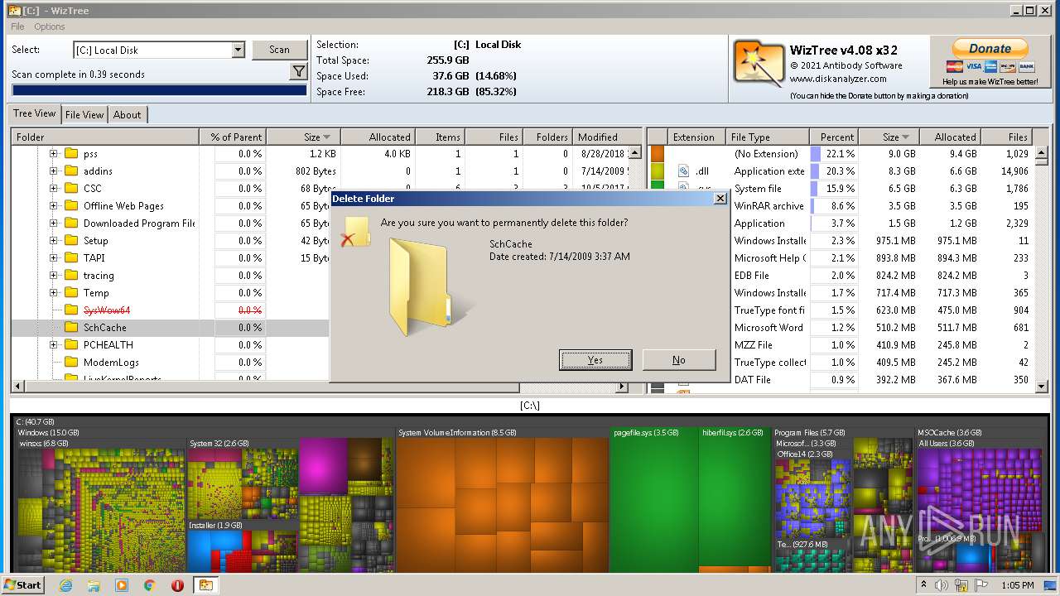Expand the pss folder node
The width and height of the screenshot is (1060, 596).
pyautogui.click(x=54, y=154)
